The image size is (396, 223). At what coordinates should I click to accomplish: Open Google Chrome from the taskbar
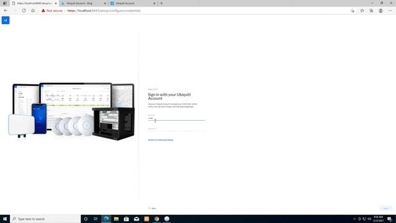pos(157,219)
